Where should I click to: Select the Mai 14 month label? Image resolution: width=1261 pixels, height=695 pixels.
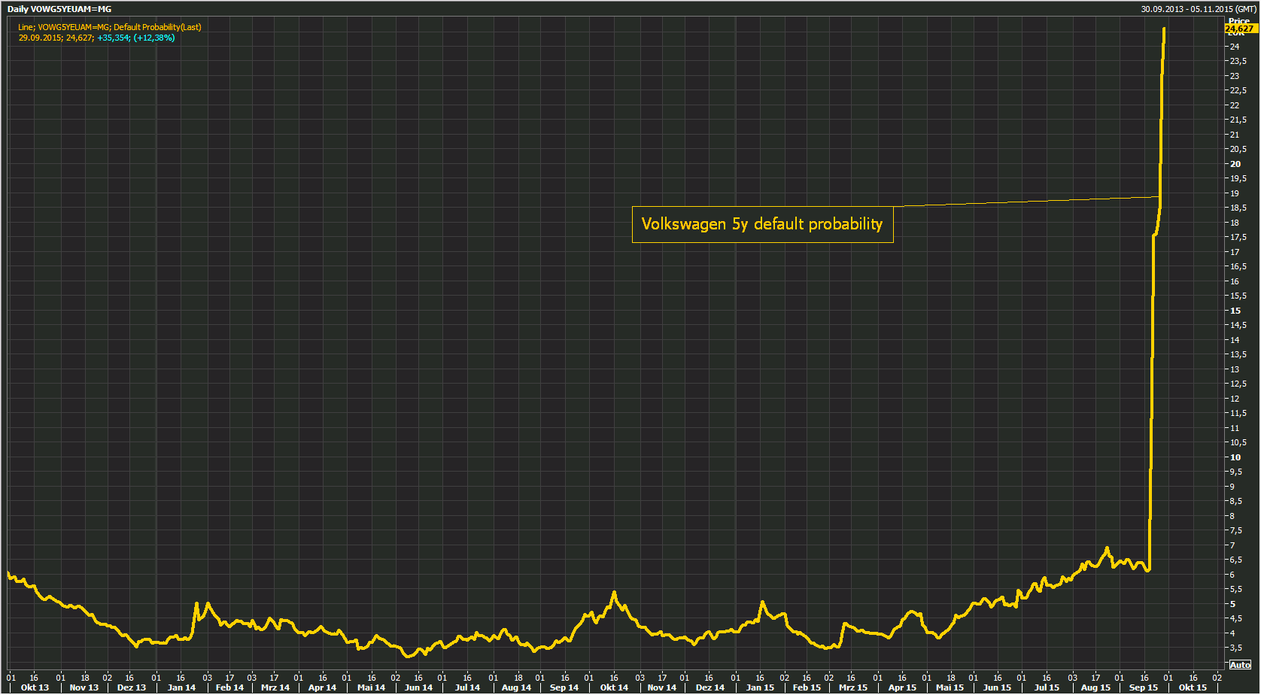(x=371, y=687)
